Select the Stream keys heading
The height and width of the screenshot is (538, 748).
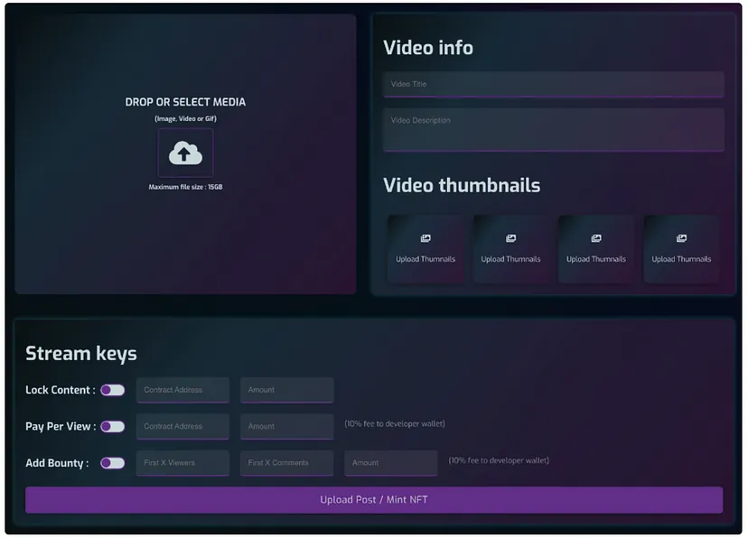pyautogui.click(x=81, y=354)
